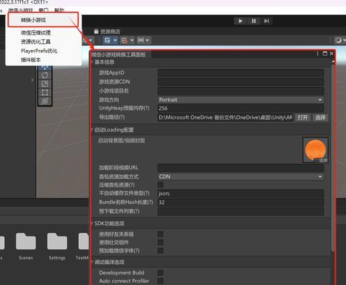Open snap increment dropdown arrow
Image resolution: width=346 pixels, height=285 pixels.
pyautogui.click(x=132, y=41)
